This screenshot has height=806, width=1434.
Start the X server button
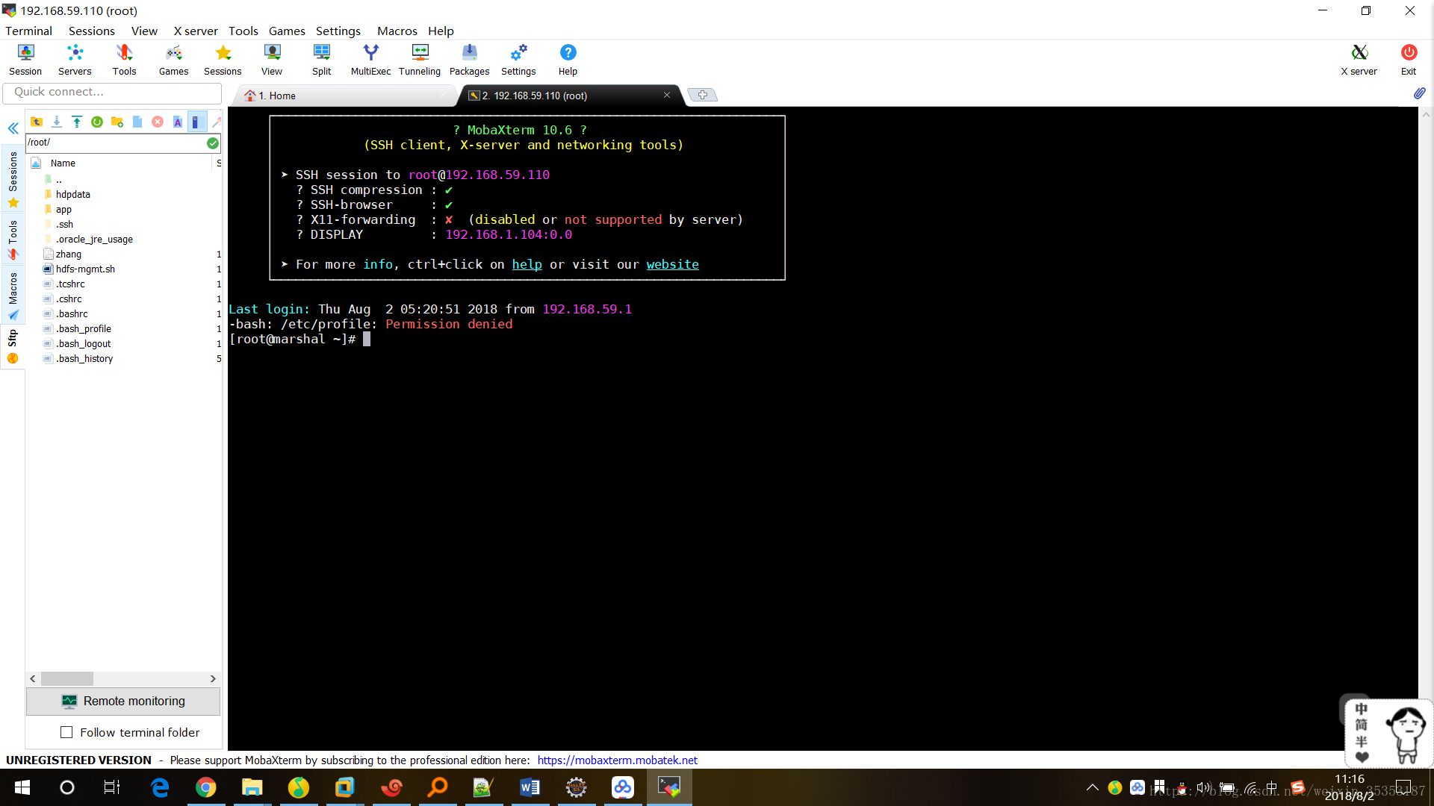1359,60
